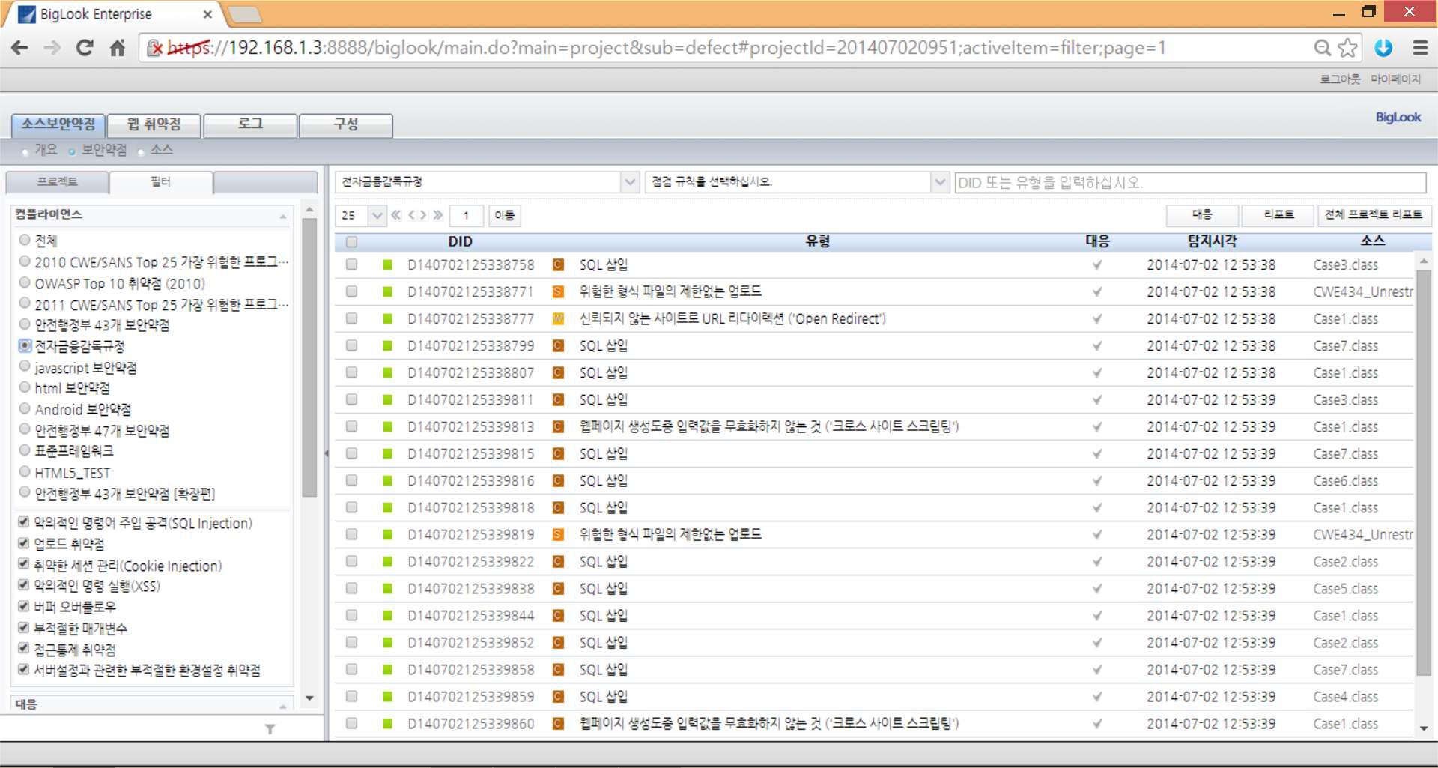
Task: Open the 프로젝트 panel tab
Action: point(58,182)
